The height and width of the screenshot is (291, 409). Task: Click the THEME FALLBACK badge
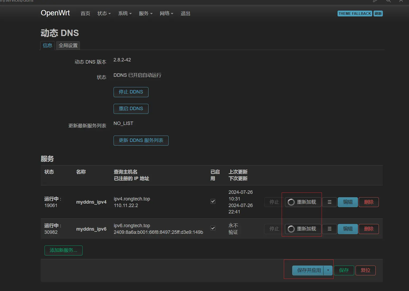354,14
